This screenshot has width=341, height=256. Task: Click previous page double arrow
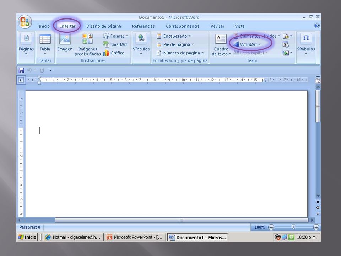318,202
